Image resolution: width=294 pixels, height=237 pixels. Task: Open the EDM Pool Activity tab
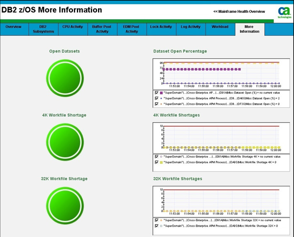(x=132, y=29)
